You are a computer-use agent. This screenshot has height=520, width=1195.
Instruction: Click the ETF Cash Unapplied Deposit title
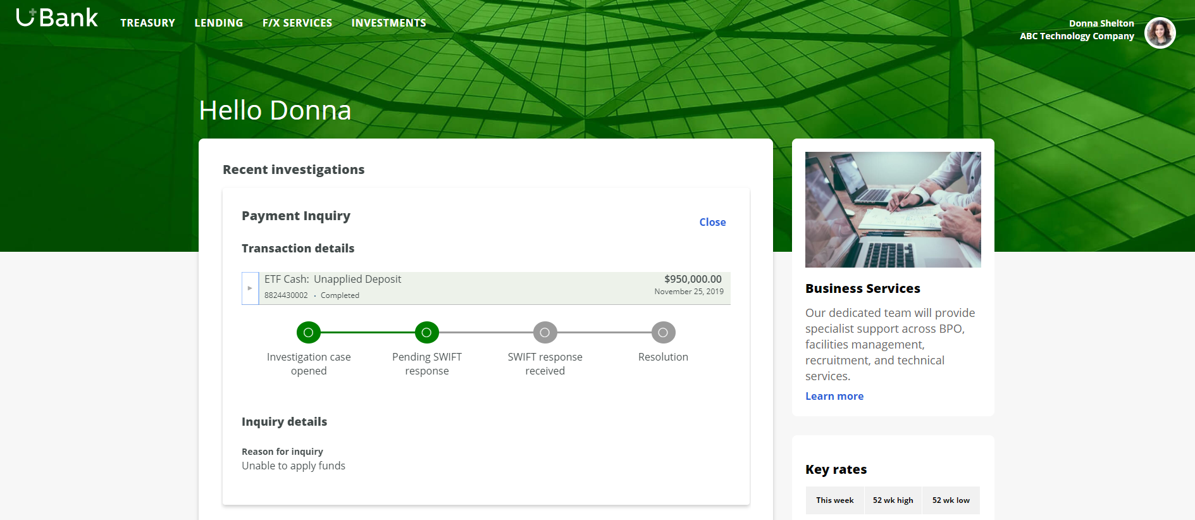(333, 279)
